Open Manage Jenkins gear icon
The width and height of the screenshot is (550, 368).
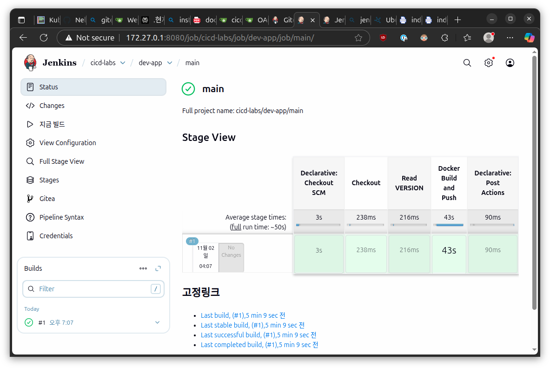coord(488,63)
